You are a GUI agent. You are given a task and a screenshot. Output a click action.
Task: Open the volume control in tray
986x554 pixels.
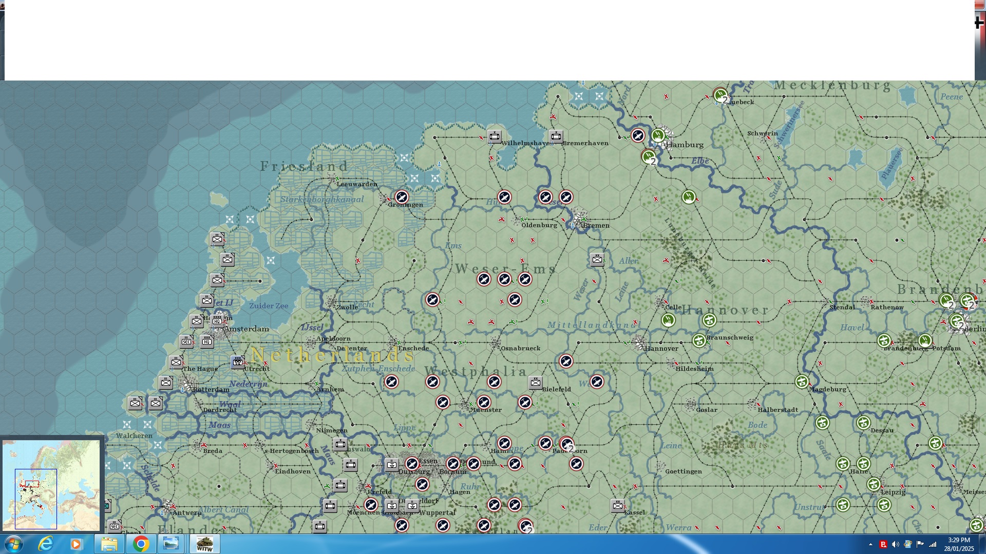(895, 544)
